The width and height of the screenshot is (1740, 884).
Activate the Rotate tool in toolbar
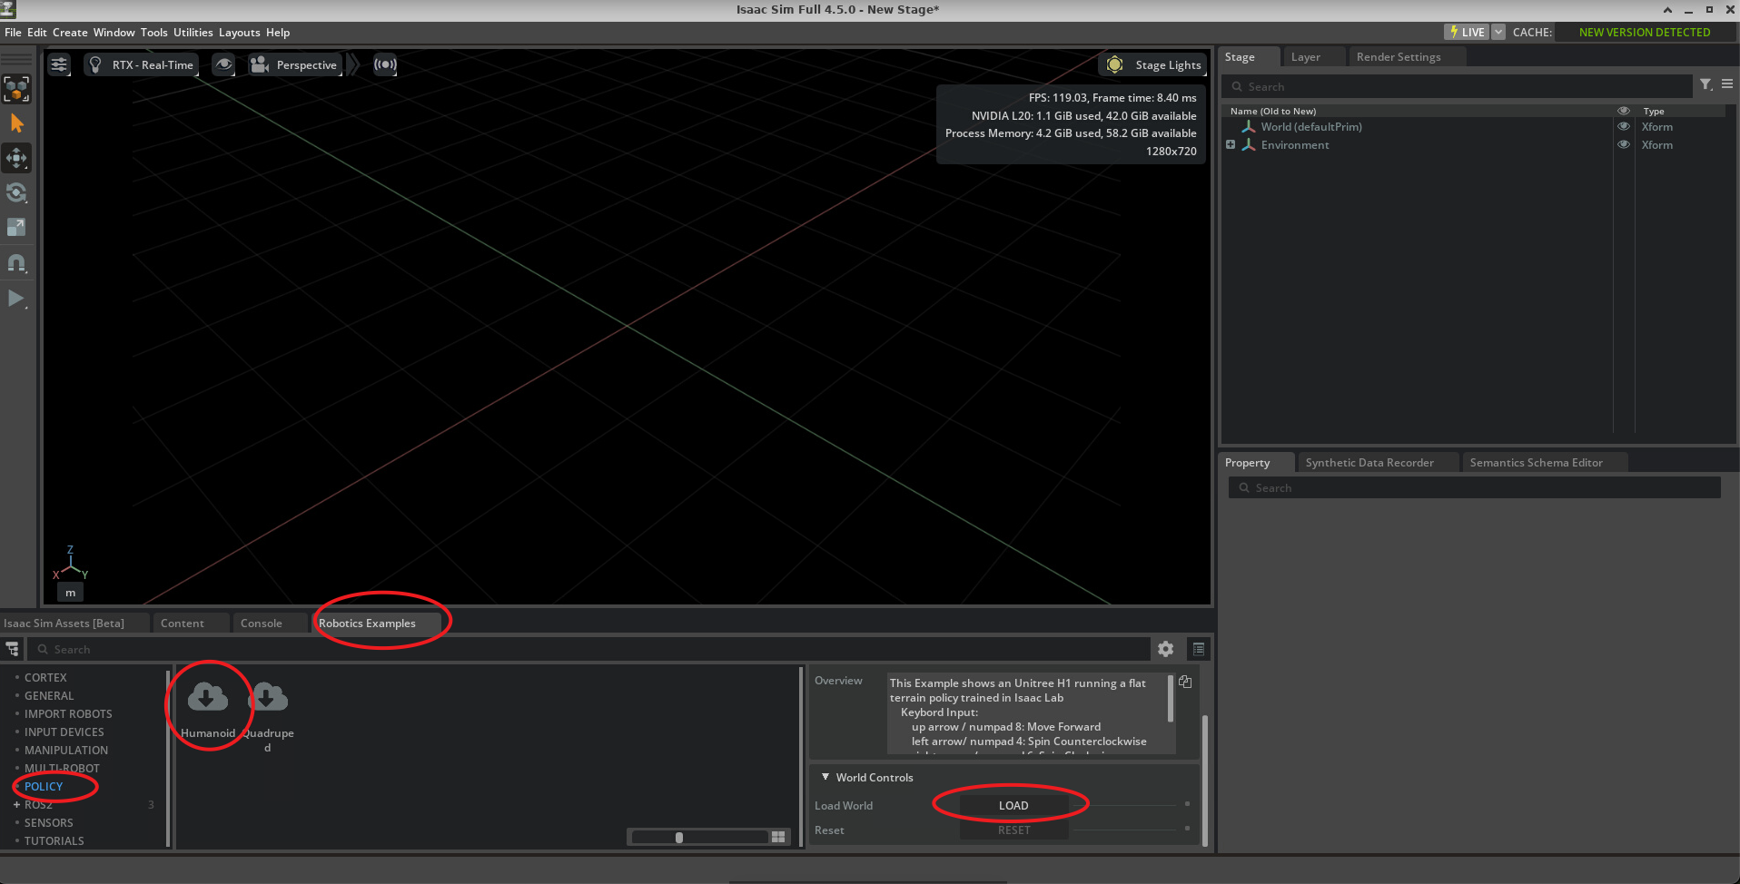tap(16, 192)
